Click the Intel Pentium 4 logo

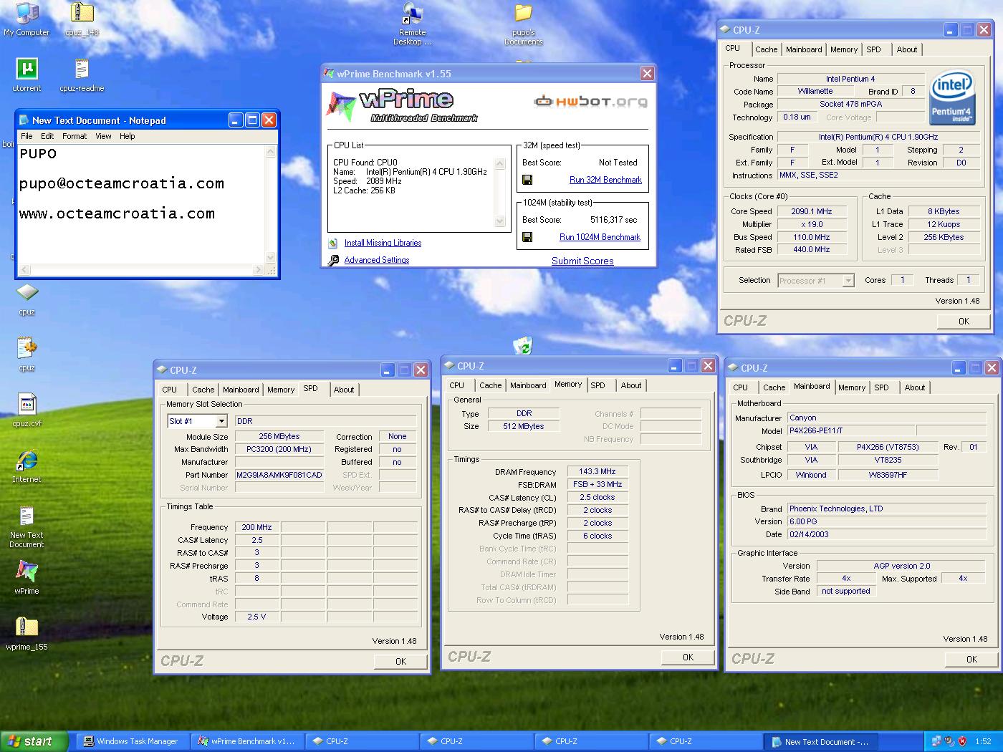[x=951, y=98]
